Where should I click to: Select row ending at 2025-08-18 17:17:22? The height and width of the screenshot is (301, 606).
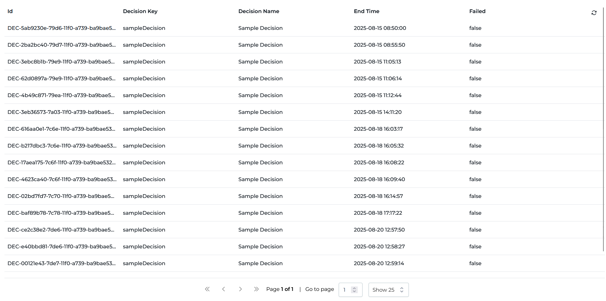pyautogui.click(x=378, y=213)
